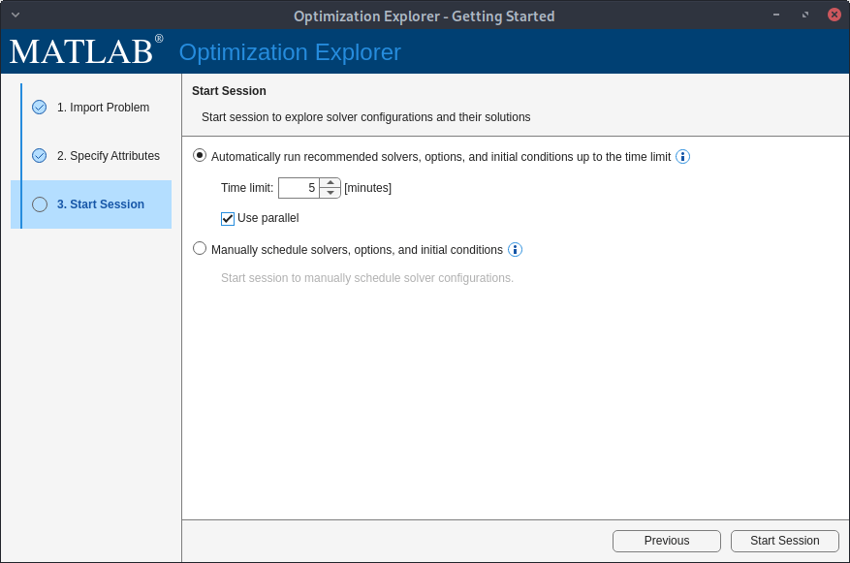Increase time limit with up stepper arrow
This screenshot has width=850, height=563.
click(x=330, y=182)
